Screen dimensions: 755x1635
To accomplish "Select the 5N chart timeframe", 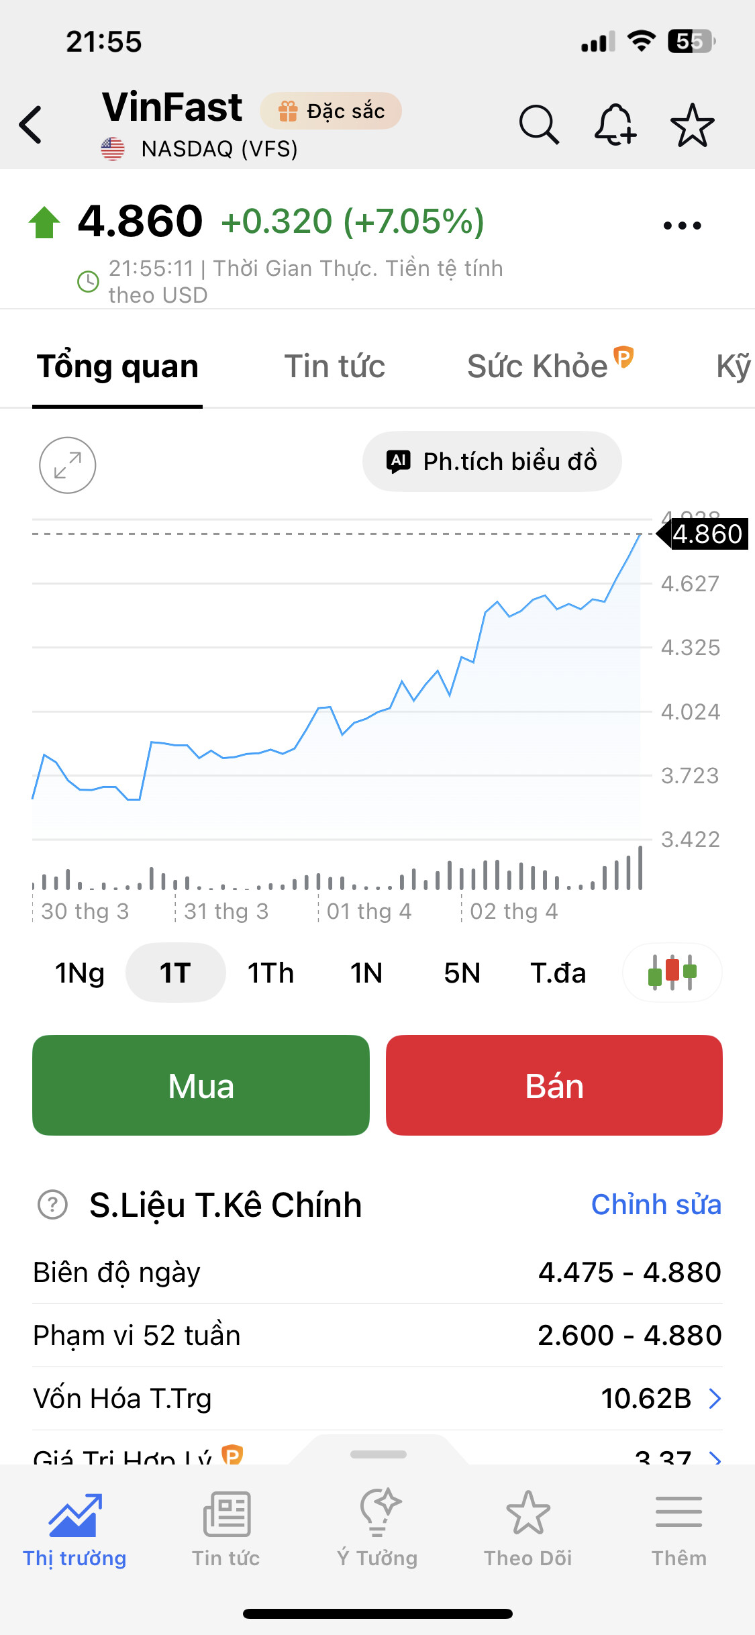I will pos(462,973).
